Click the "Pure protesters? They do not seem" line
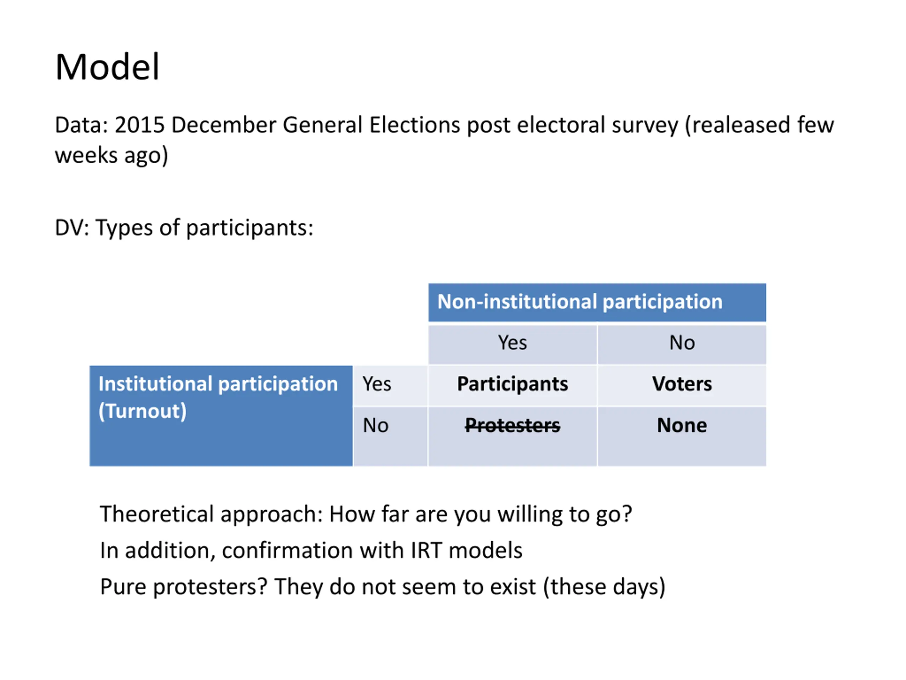The height and width of the screenshot is (680, 906). [x=383, y=587]
